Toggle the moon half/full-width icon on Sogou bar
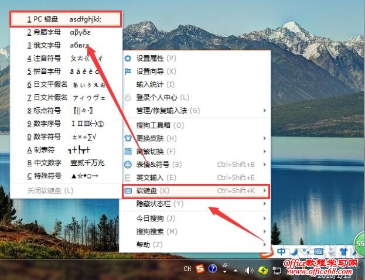This screenshot has height=280, width=365. [295, 252]
